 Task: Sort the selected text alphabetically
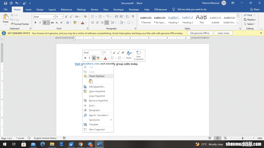127,16
